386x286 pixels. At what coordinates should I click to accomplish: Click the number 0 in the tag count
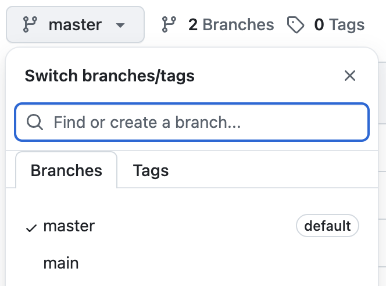tap(319, 25)
